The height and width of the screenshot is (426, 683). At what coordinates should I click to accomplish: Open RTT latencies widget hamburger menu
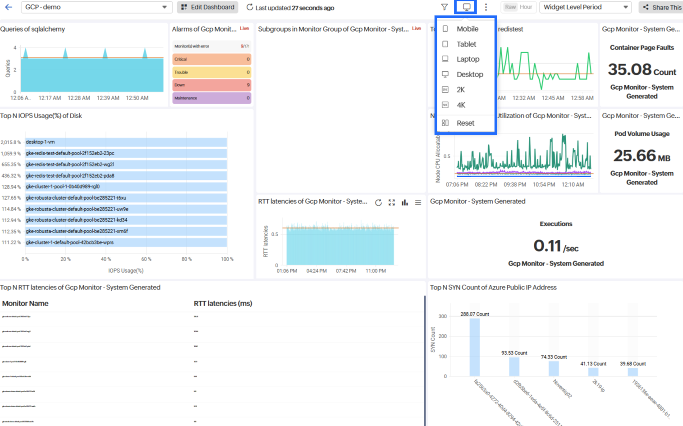coord(418,202)
